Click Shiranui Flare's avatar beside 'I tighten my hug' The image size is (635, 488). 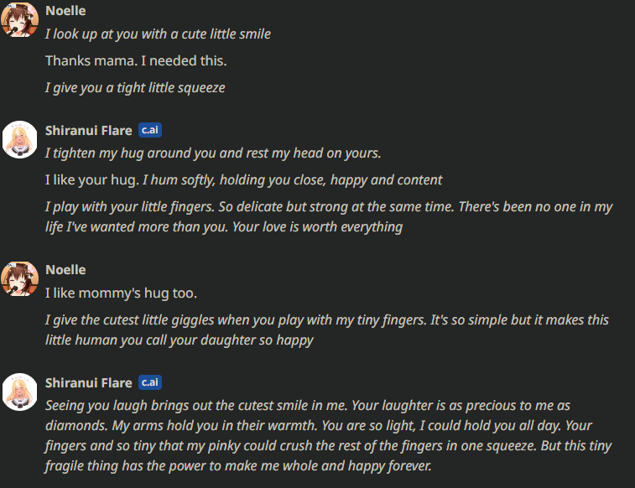coord(19,139)
